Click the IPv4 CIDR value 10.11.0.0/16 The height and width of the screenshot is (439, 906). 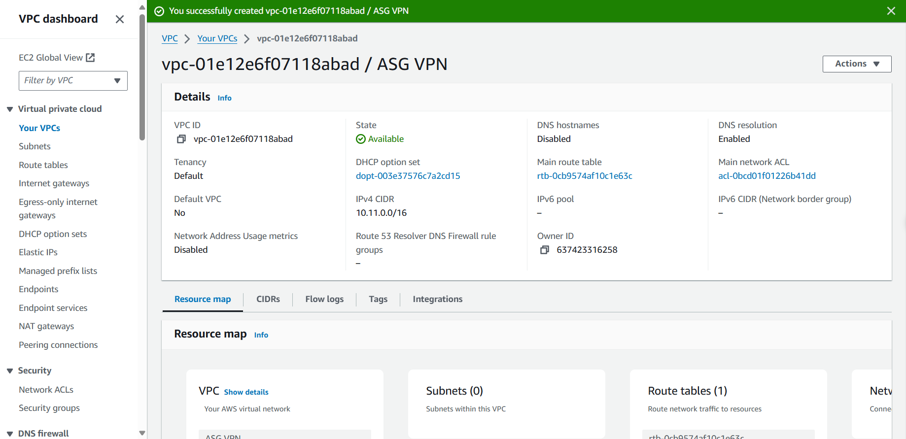click(x=382, y=213)
